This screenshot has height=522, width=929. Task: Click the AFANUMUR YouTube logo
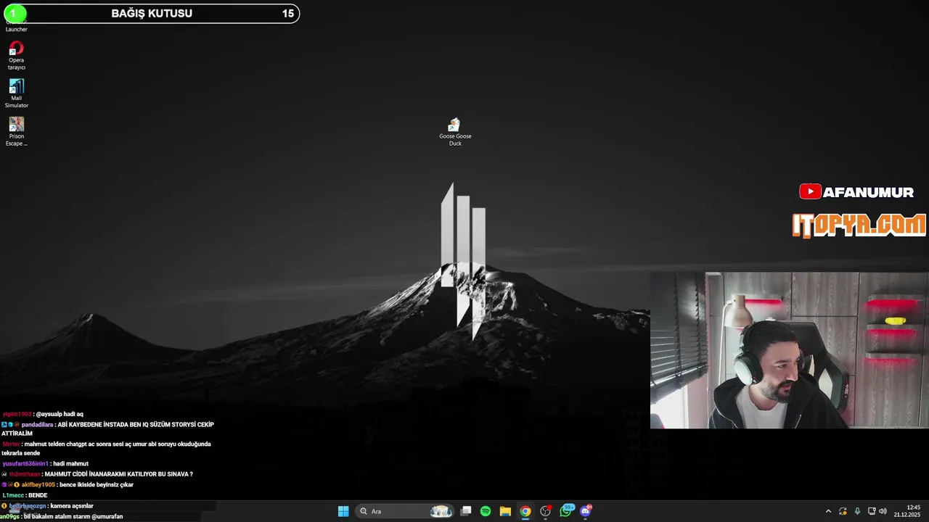pos(856,192)
